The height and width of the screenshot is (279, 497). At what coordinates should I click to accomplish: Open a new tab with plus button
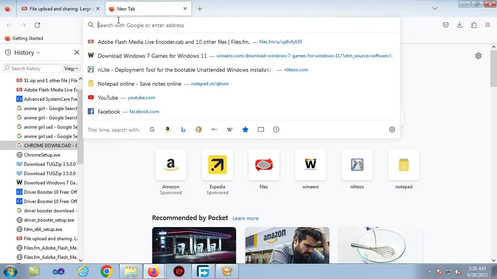tap(200, 9)
